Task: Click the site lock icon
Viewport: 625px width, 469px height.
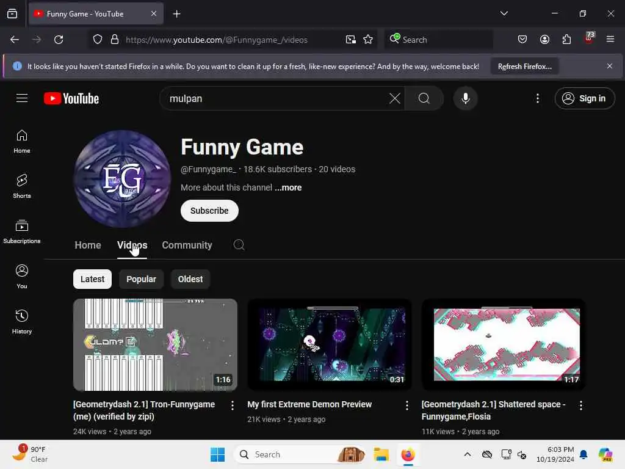Action: [x=115, y=40]
